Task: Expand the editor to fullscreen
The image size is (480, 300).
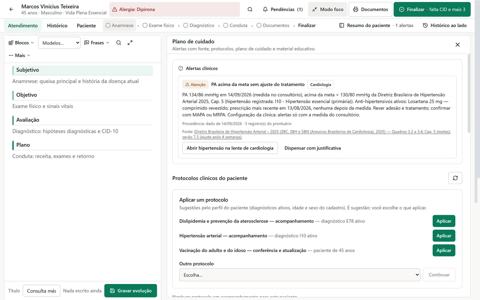Action: click(x=130, y=43)
